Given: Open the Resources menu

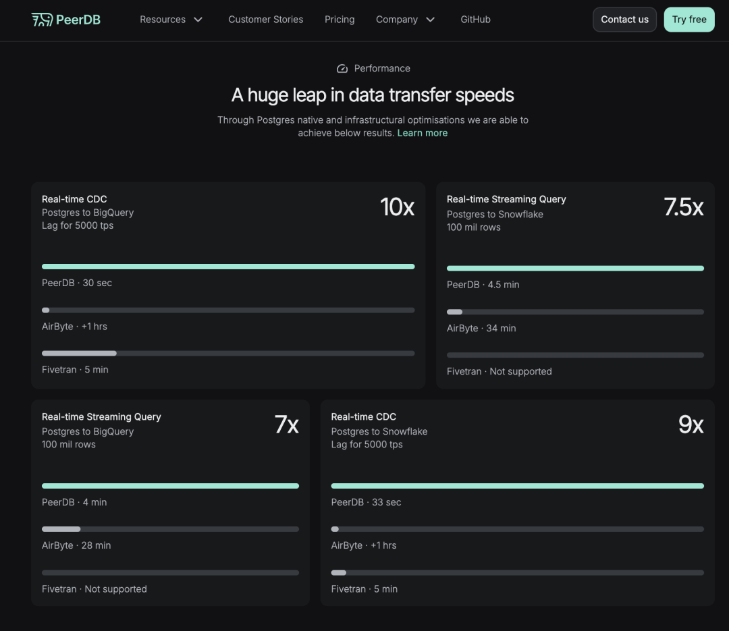Looking at the screenshot, I should click(x=163, y=20).
